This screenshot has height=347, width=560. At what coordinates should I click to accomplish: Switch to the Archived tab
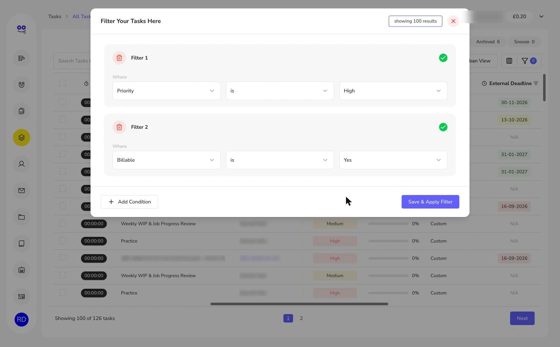coord(488,42)
